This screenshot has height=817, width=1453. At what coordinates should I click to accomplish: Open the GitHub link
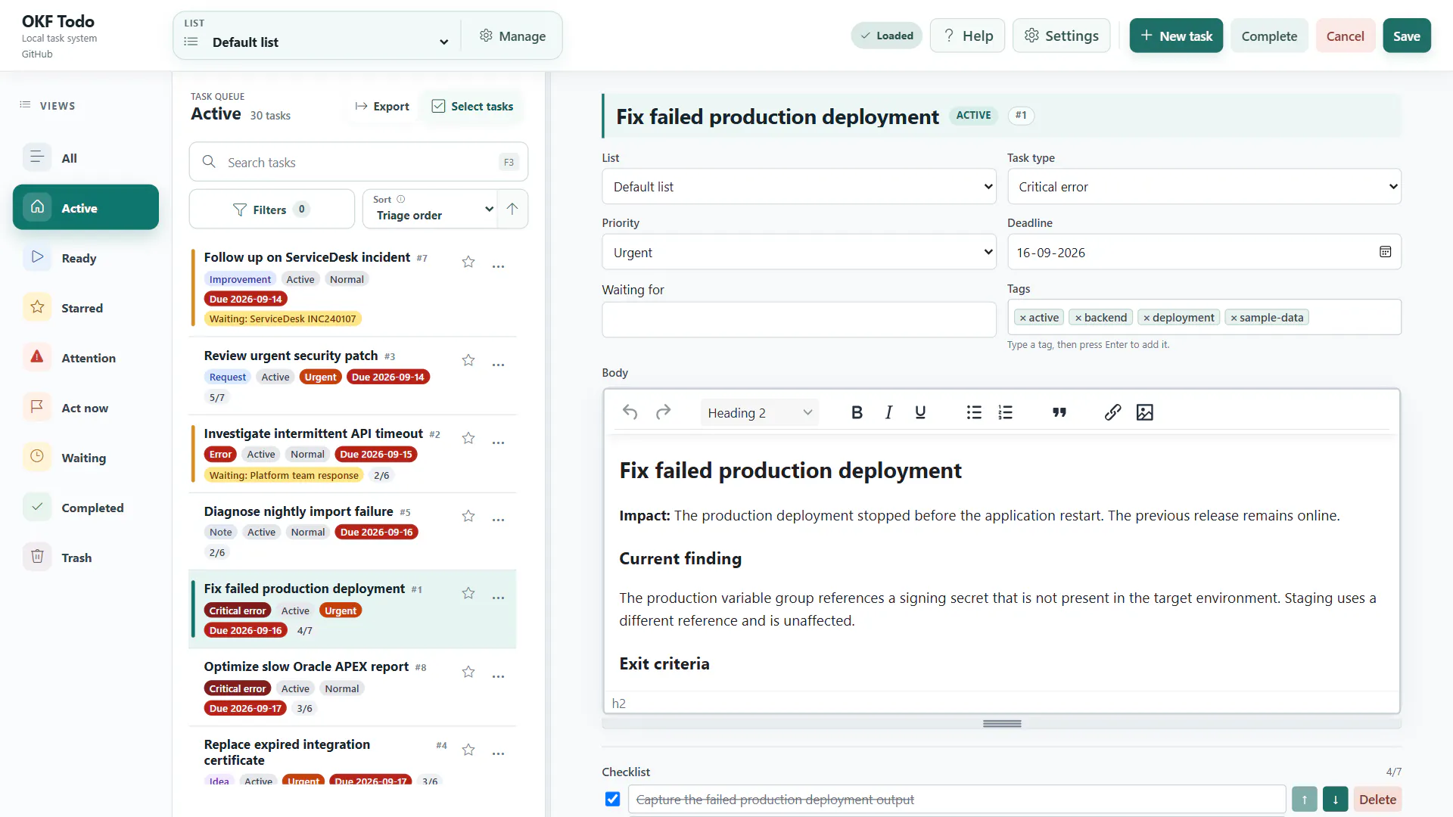[x=37, y=54]
